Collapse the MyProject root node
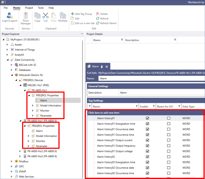Screen dimensions: 205x179 pyautogui.click(x=4, y=40)
